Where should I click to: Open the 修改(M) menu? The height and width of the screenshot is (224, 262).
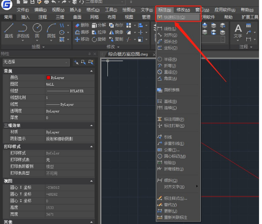(183, 10)
